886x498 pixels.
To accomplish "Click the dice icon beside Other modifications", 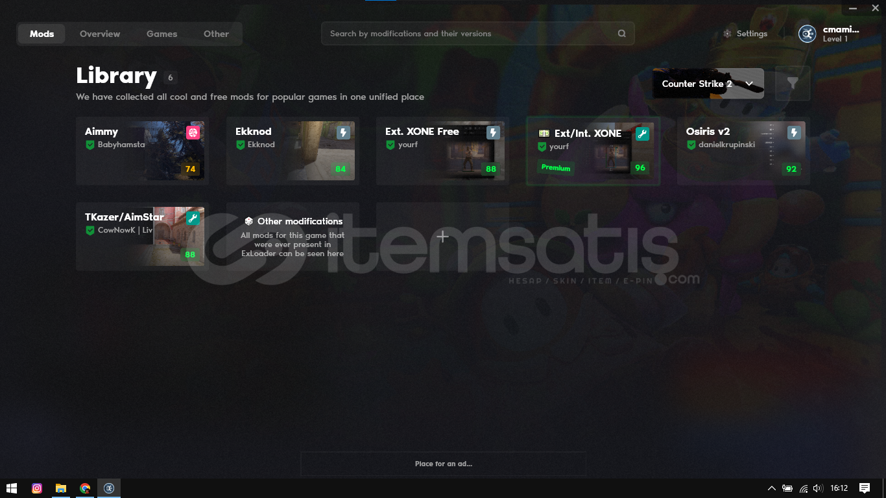I will (248, 221).
